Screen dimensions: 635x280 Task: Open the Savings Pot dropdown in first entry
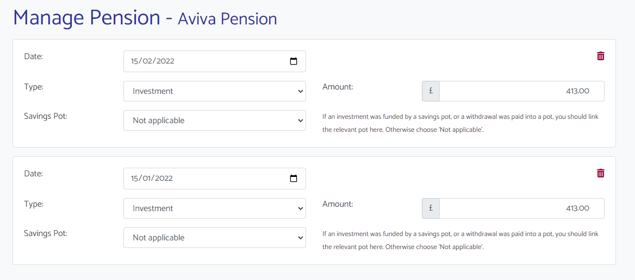(x=215, y=120)
